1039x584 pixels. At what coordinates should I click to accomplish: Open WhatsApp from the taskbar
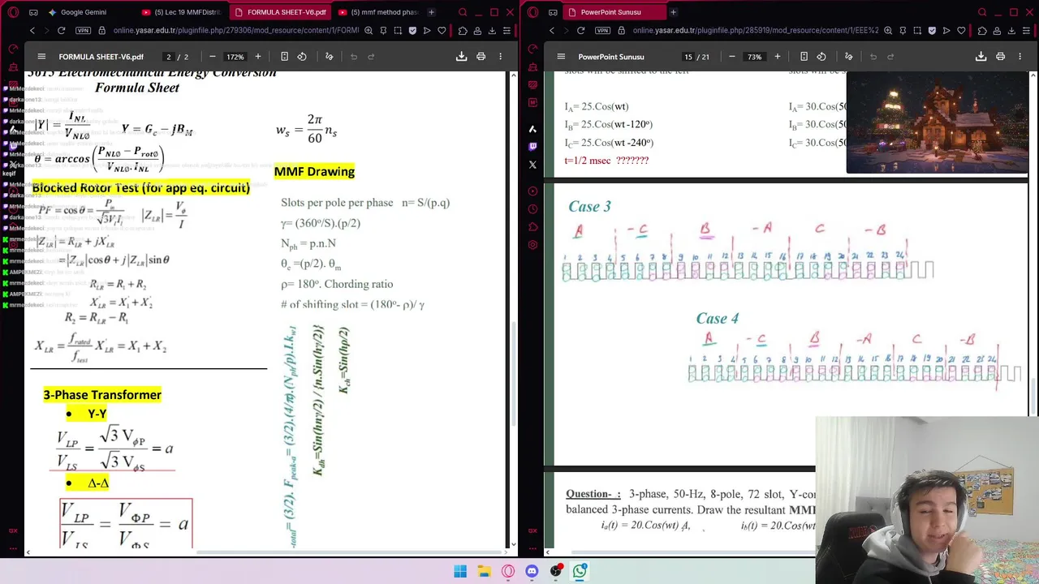coord(580,572)
